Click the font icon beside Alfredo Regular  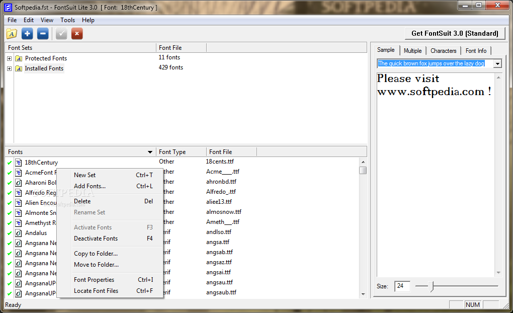pos(19,193)
